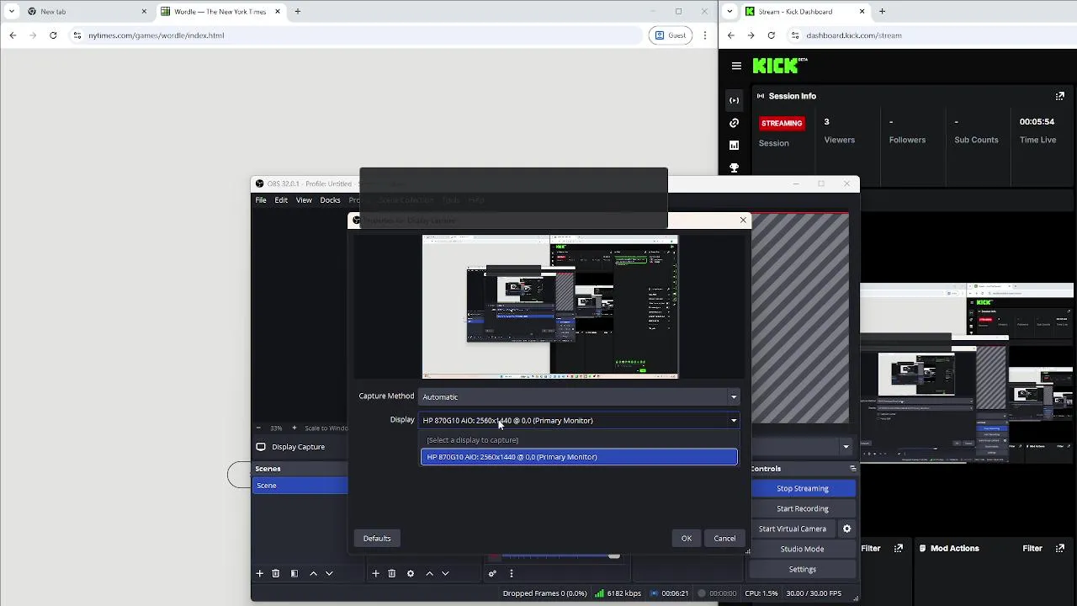Select Display Capture source label
This screenshot has width=1077, height=606.
[298, 447]
